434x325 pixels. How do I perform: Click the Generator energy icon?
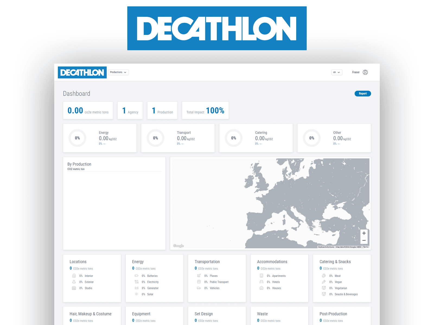(136, 288)
